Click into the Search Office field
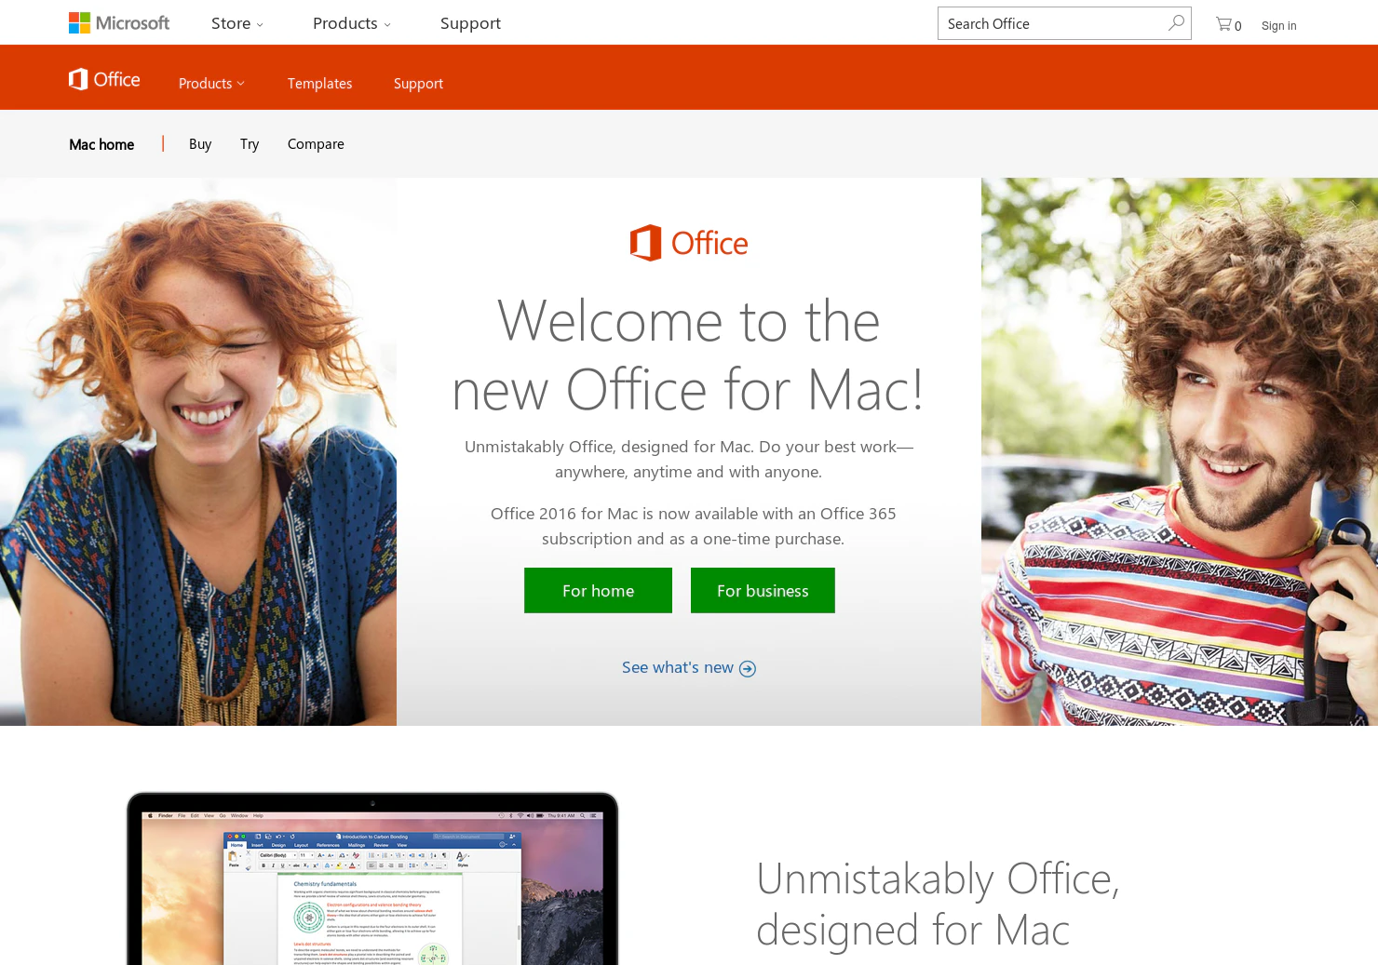Image resolution: width=1378 pixels, height=965 pixels. coord(1052,23)
